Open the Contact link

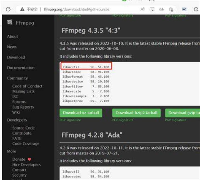pyautogui.click(x=19, y=170)
